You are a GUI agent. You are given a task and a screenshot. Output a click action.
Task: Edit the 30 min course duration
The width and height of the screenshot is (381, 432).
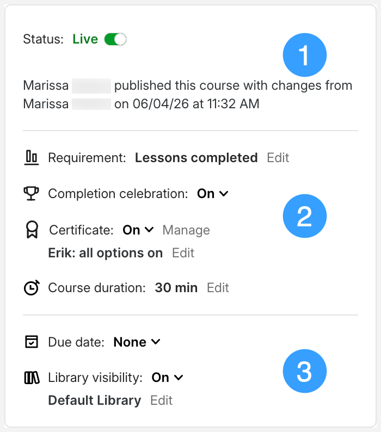pos(218,288)
